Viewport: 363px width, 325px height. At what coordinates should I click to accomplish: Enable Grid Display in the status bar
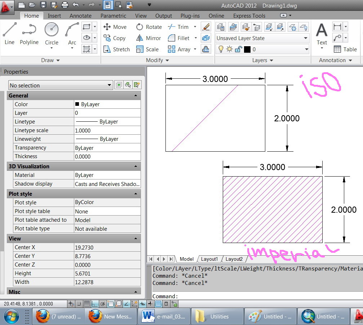[x=88, y=304]
